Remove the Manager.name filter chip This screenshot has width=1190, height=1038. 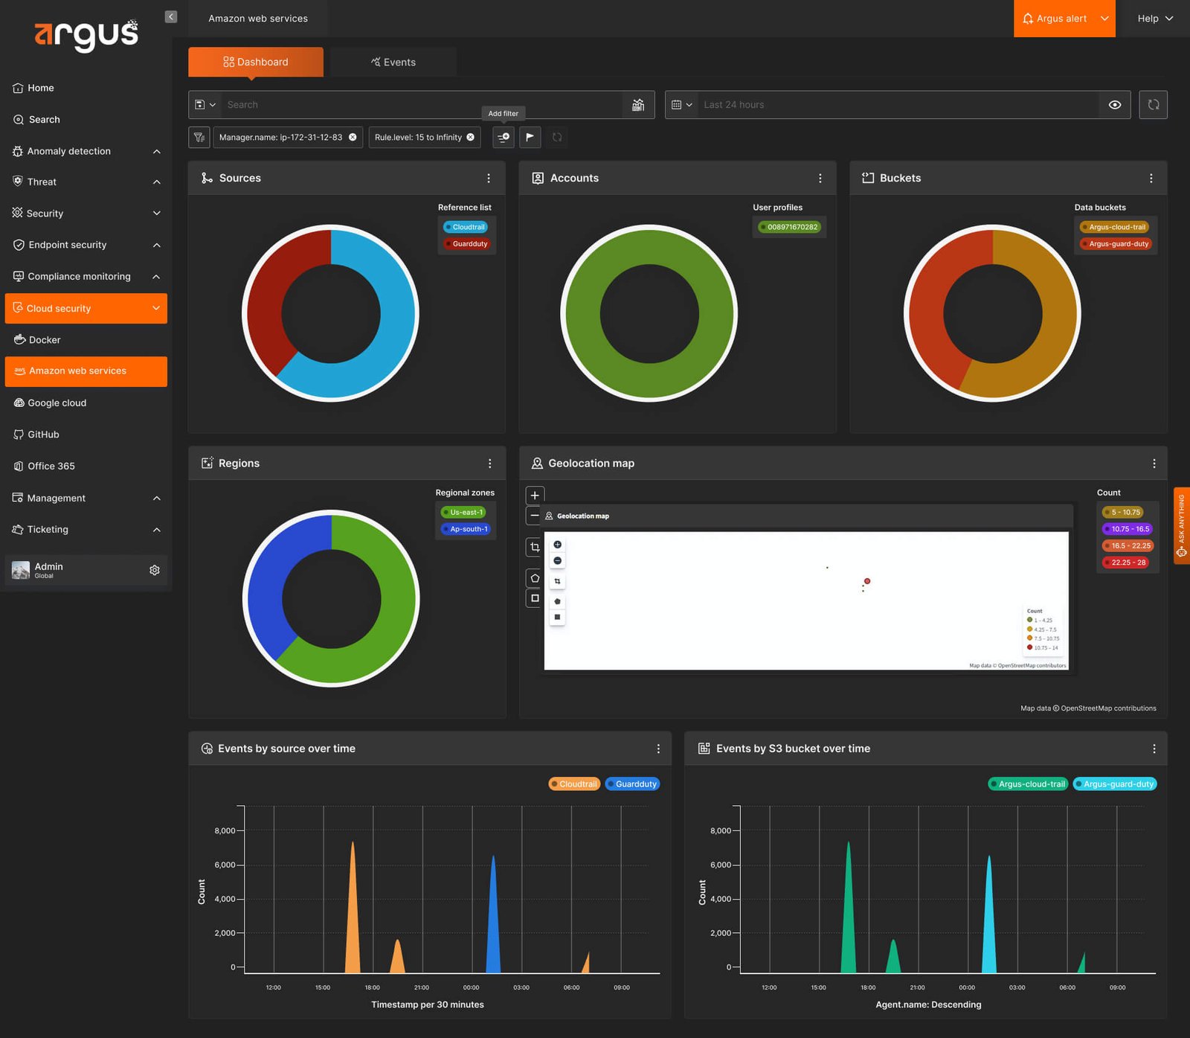[x=353, y=137]
